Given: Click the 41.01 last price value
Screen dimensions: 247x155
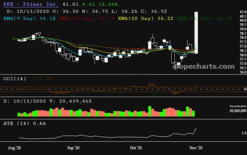Looking at the screenshot, I should point(69,4).
